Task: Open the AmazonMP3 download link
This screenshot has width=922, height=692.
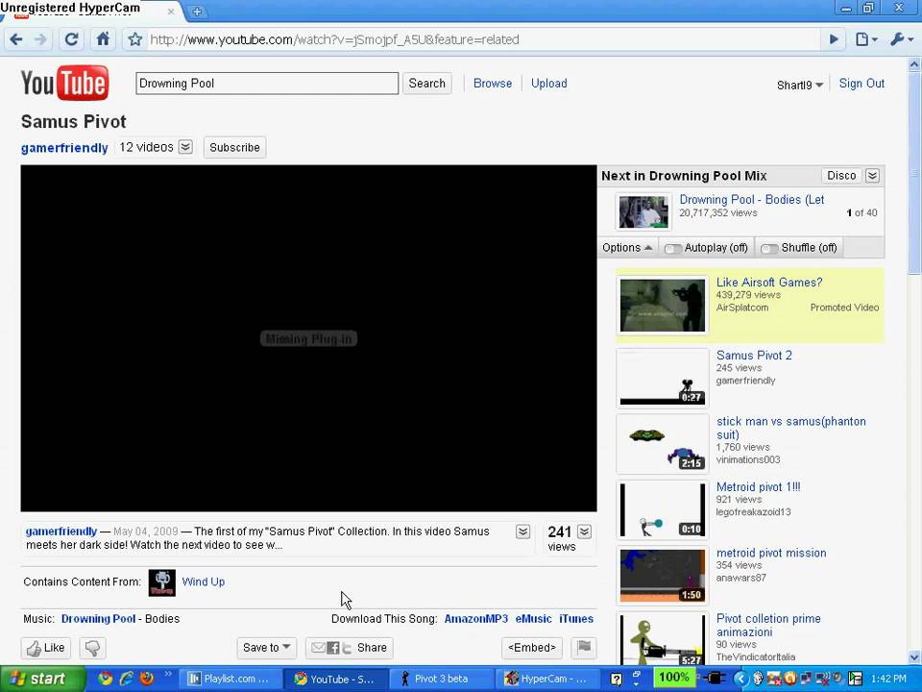Action: click(x=476, y=619)
